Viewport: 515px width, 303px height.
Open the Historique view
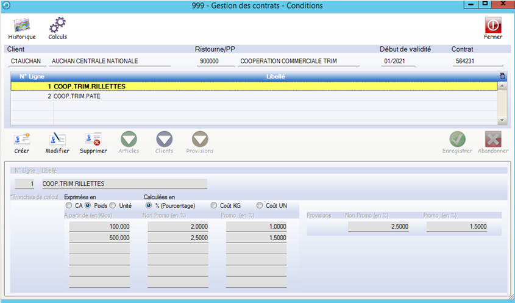pyautogui.click(x=22, y=26)
